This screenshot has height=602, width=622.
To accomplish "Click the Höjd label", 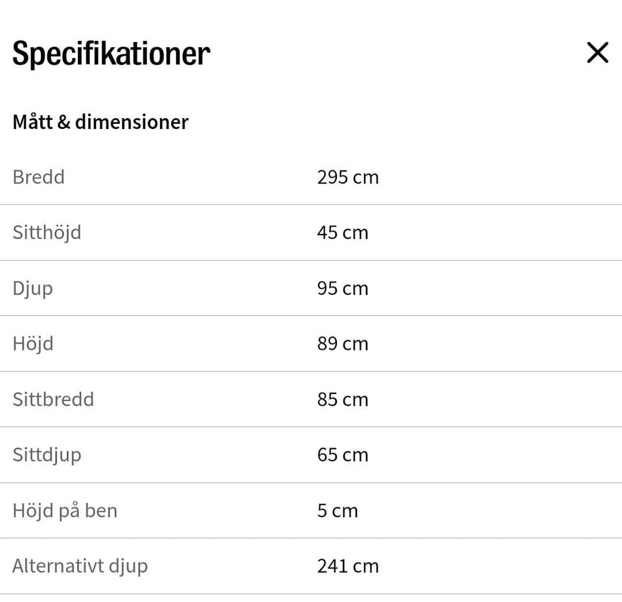I will pyautogui.click(x=33, y=344).
